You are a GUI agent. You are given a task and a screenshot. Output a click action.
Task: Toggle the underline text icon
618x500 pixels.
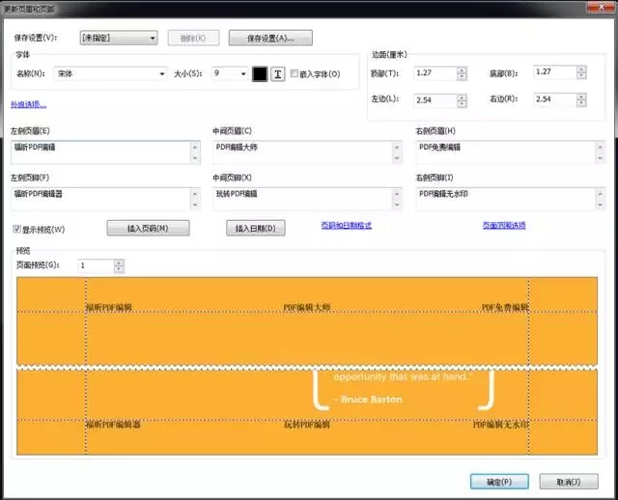coord(278,74)
